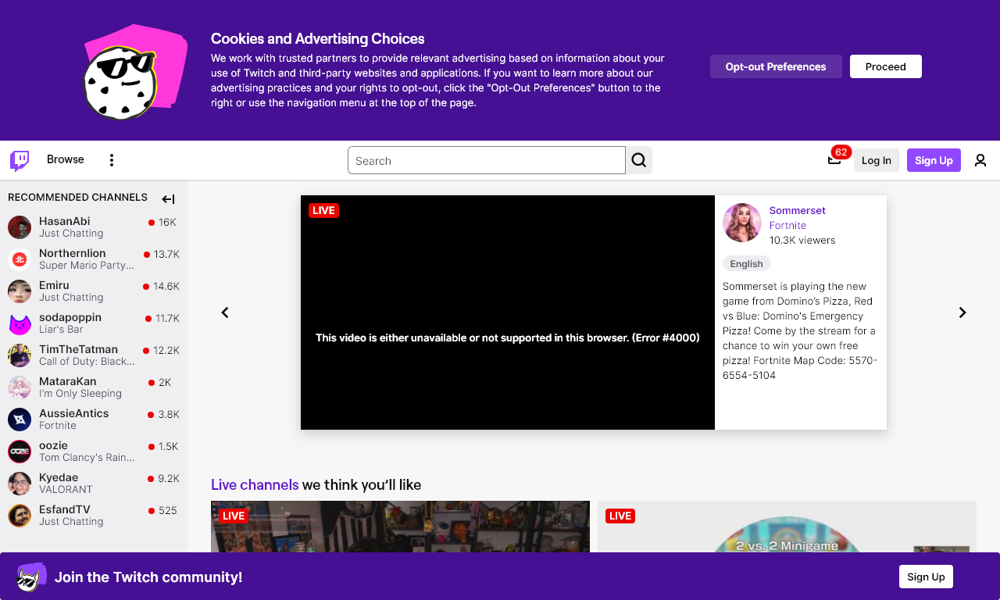Viewport: 1000px width, 600px height.
Task: Advance to next carousel stream
Action: click(x=962, y=312)
